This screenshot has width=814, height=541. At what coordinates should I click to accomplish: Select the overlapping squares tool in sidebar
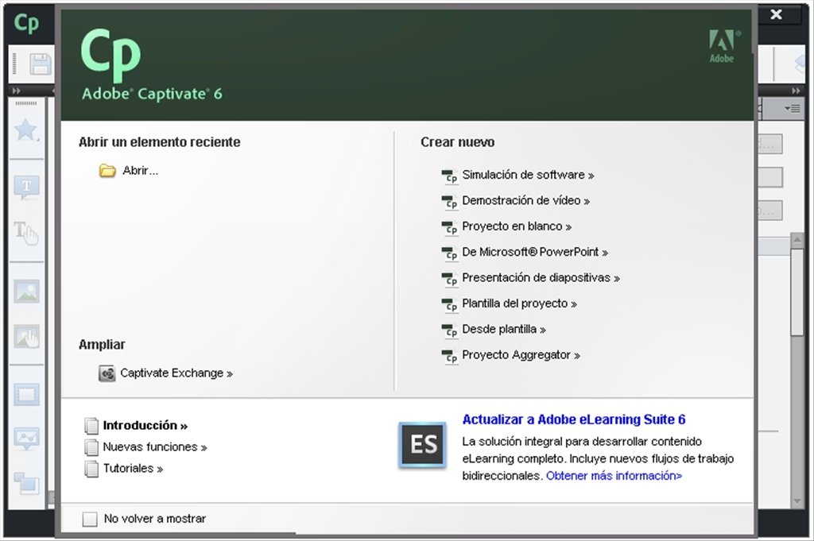tap(26, 482)
